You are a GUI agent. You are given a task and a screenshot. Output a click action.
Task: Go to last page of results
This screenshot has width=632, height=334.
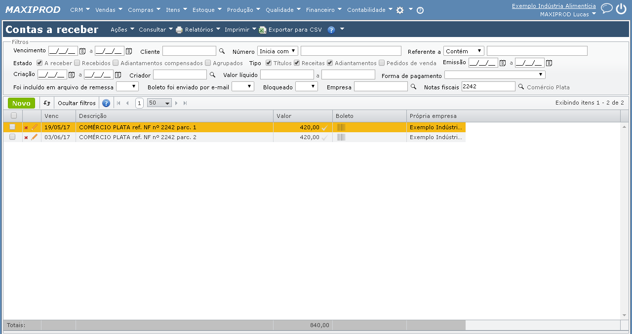(185, 103)
